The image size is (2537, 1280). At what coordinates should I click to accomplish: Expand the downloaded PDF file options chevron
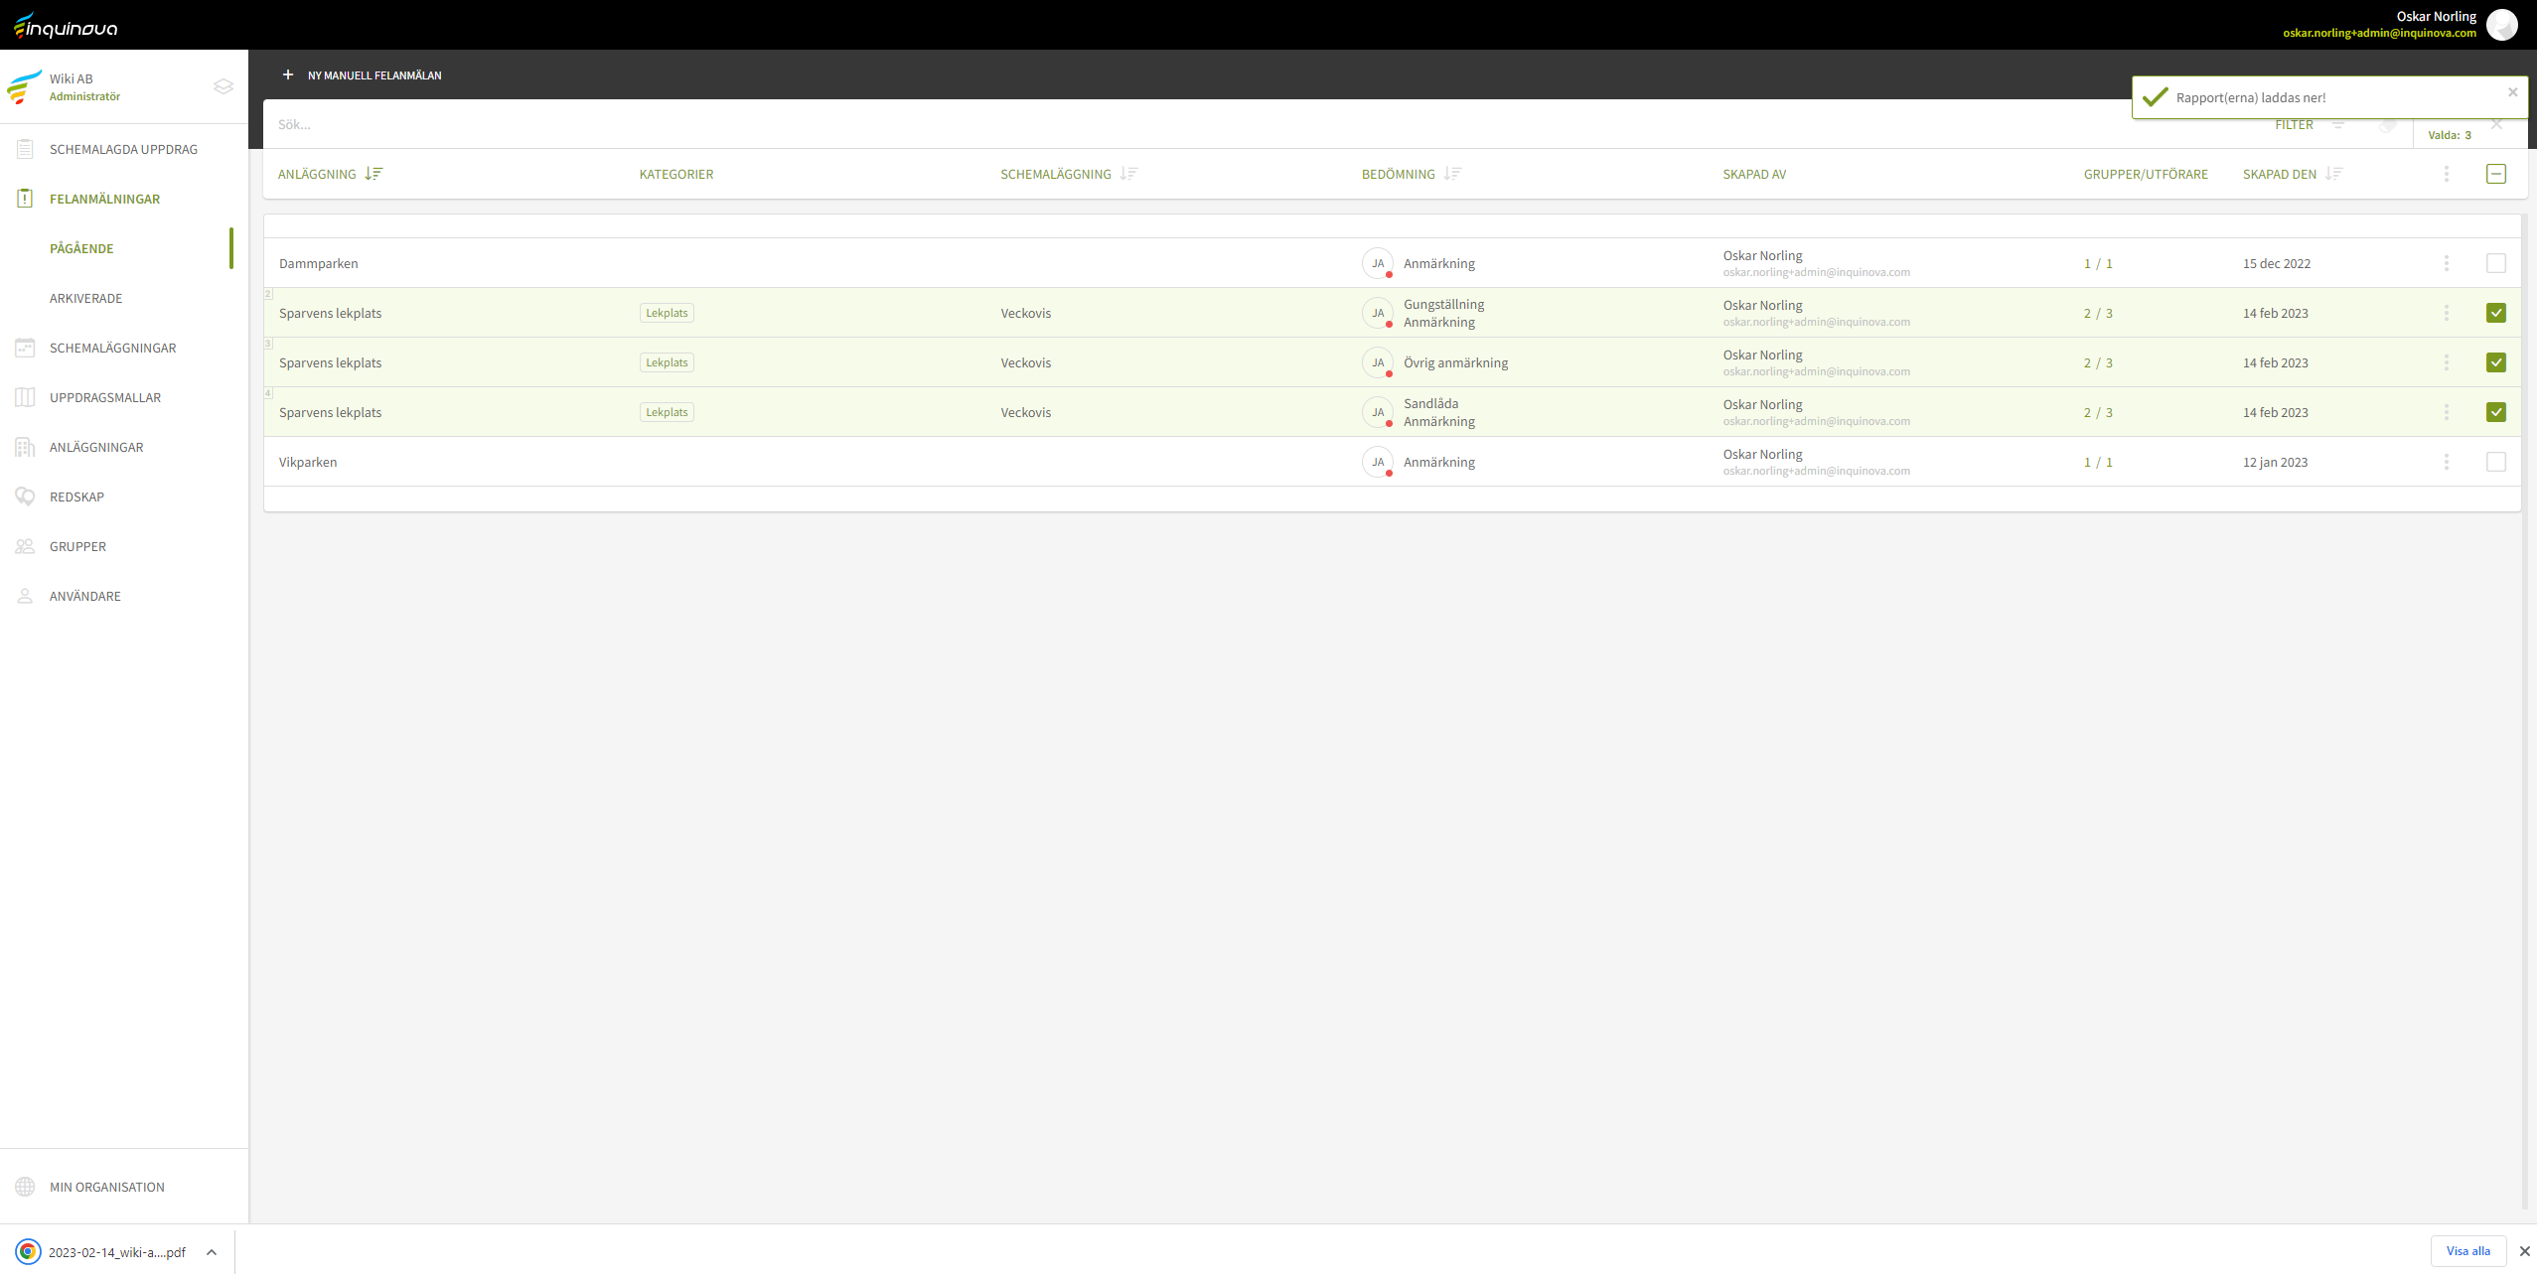click(x=212, y=1252)
